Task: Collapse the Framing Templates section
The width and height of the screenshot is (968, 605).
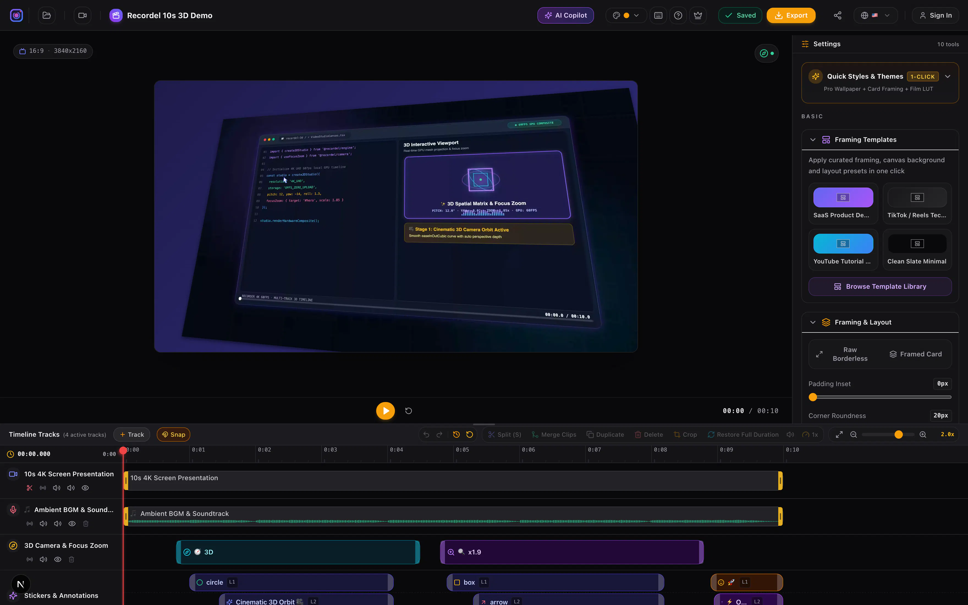Action: point(813,140)
